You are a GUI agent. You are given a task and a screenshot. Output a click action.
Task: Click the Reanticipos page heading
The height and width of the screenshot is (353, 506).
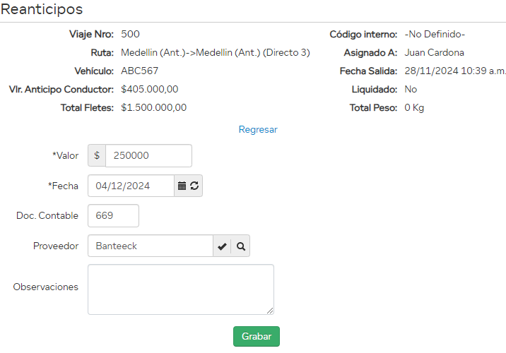click(42, 10)
